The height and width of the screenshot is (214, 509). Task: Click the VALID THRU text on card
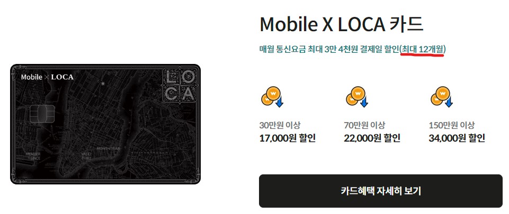[86, 156]
